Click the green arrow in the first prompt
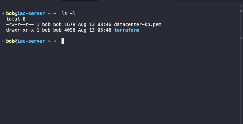This screenshot has width=243, height=124. pos(54,14)
